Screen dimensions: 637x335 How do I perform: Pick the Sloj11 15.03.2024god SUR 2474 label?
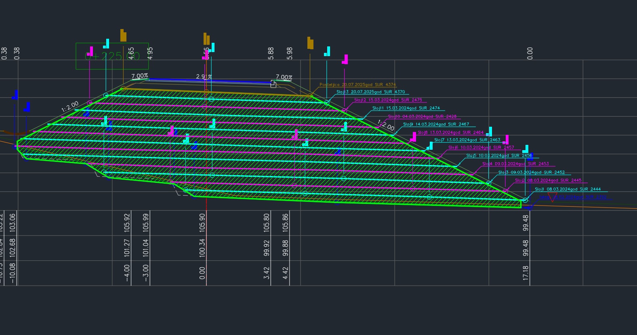click(x=406, y=108)
